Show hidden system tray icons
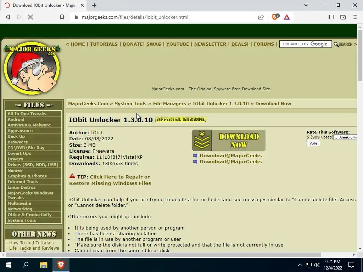The image size is (363, 272). (300, 265)
